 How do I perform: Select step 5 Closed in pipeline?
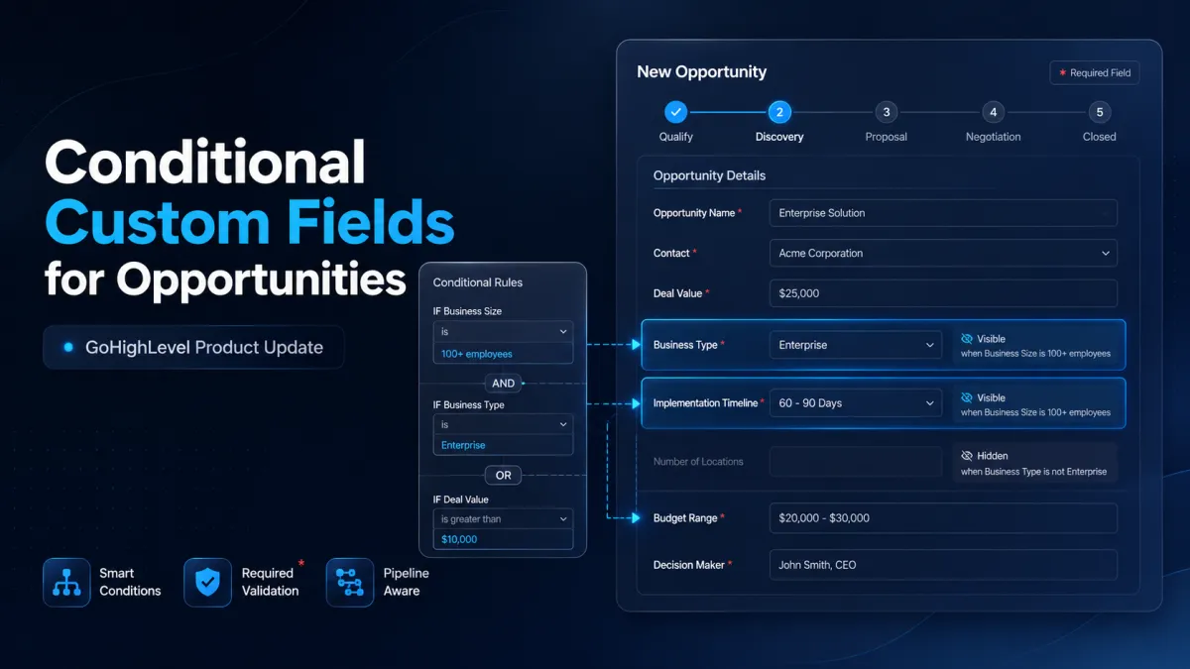coord(1099,112)
